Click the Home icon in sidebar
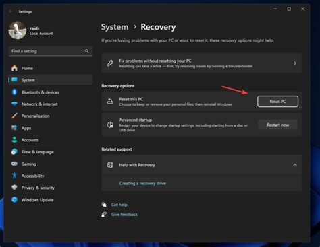The height and width of the screenshot is (247, 320). (x=14, y=68)
